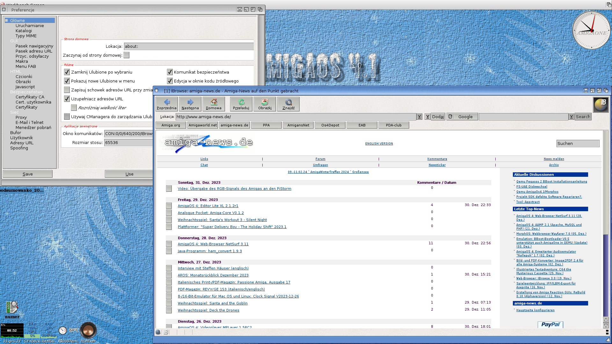This screenshot has width=612, height=344.
Task: Load images with the Obrazki button
Action: click(265, 104)
